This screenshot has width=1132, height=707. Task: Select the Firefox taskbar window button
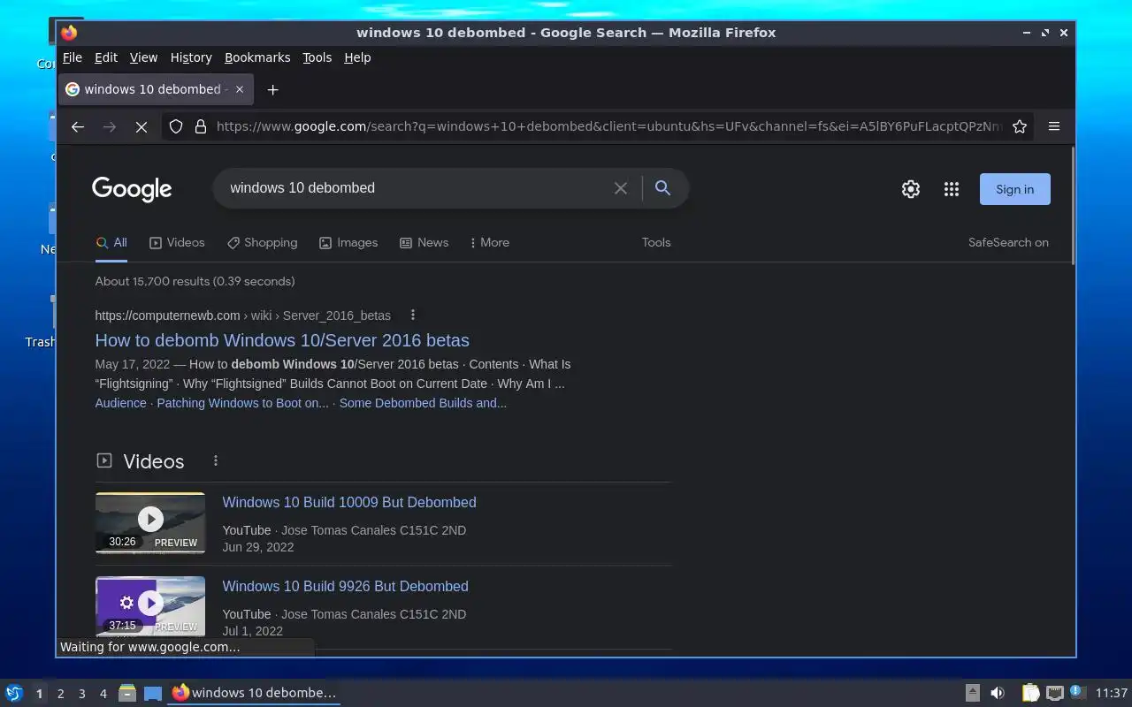tap(255, 693)
